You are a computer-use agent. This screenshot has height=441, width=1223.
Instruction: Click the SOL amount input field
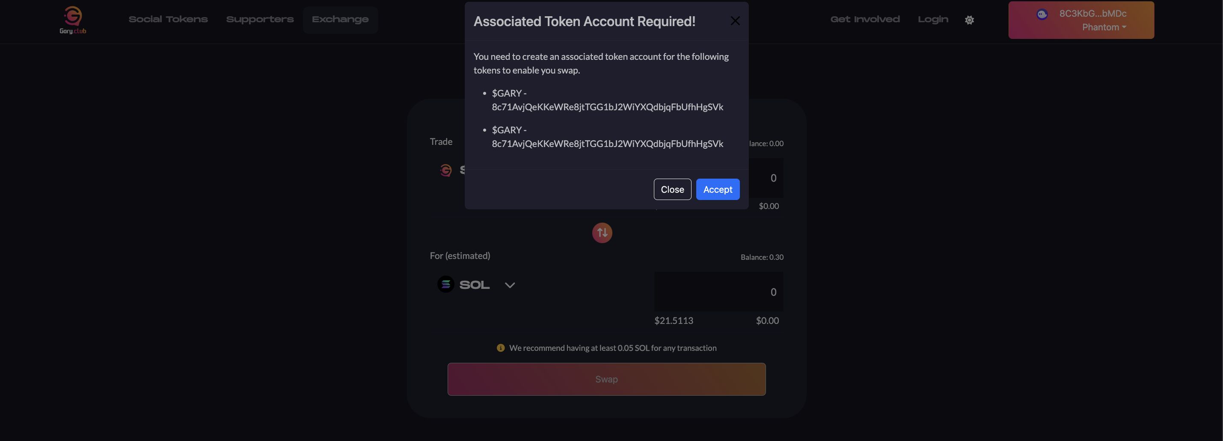tap(718, 292)
